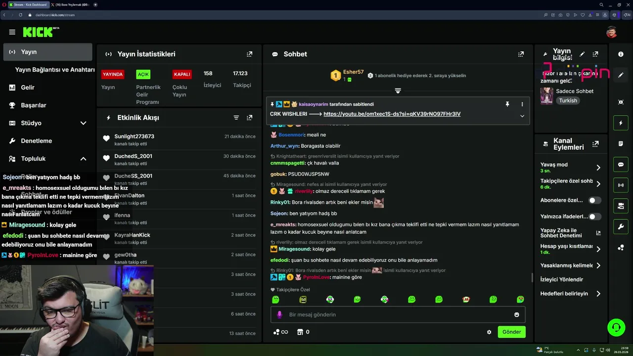Open Hesap yaşı kısıtlaması settings arrow
633x356 pixels.
[x=598, y=249]
